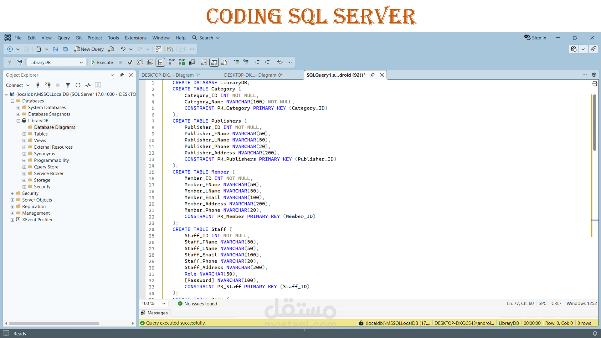Click the Change Connection icon
This screenshot has height=338, width=601.
[x=20, y=62]
